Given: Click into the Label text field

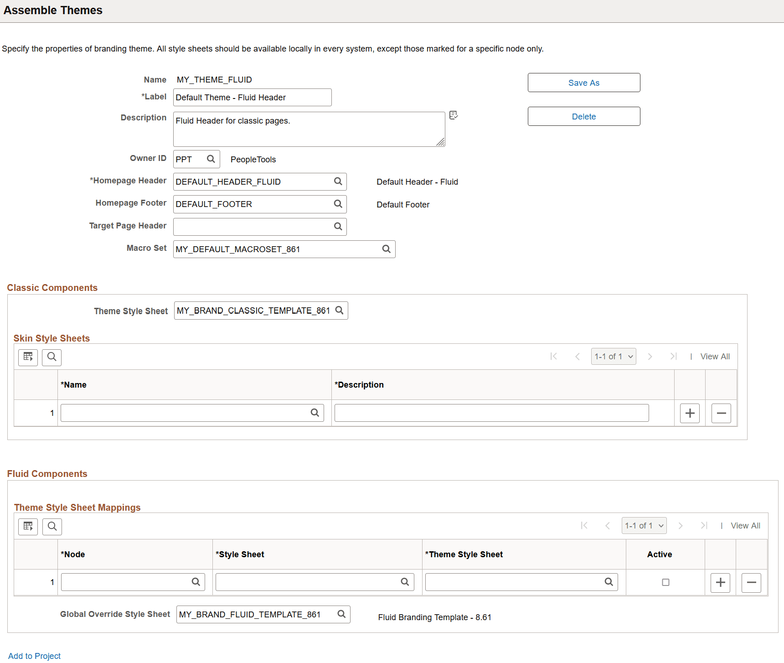Looking at the screenshot, I should click(253, 98).
